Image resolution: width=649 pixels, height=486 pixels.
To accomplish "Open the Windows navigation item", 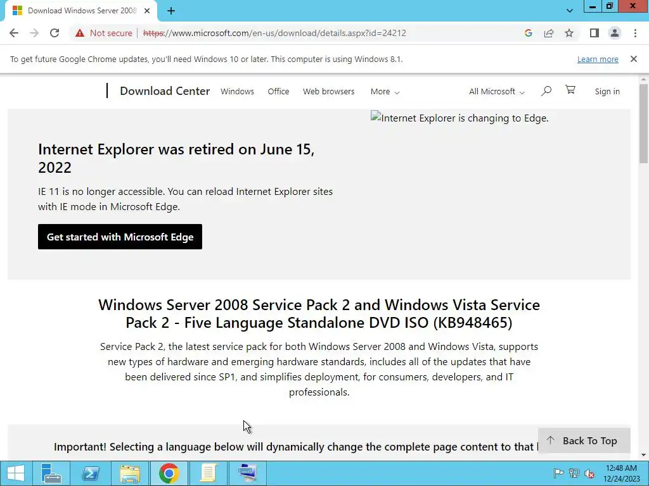I will coord(237,91).
